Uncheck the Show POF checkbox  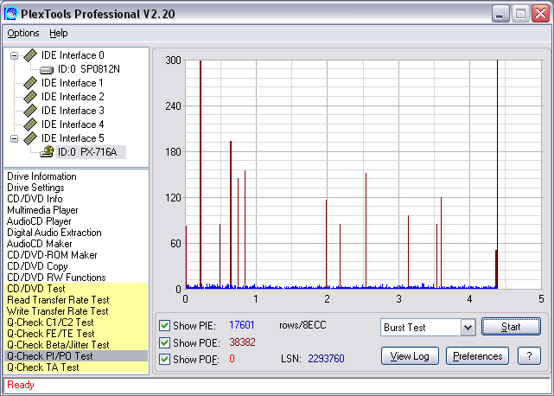point(164,359)
